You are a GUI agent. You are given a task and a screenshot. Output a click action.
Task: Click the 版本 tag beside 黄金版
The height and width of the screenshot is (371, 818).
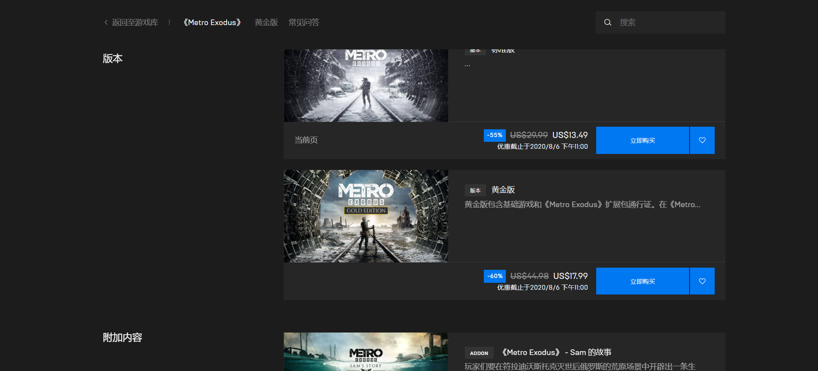(x=475, y=190)
